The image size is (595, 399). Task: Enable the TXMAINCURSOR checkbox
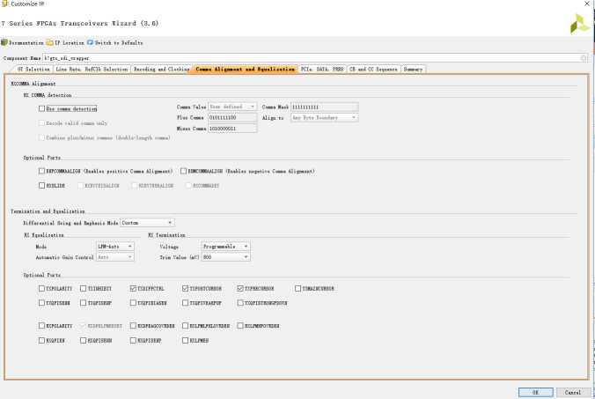pos(297,289)
